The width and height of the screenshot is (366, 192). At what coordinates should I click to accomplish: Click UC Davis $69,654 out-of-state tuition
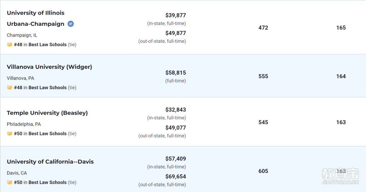point(176,176)
